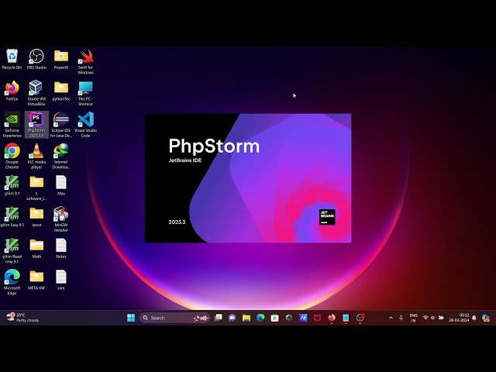Image resolution: width=496 pixels, height=372 pixels.
Task: Switch to Firefox on the taskbar
Action: [332, 318]
